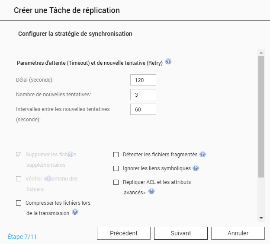
Task: Click help icon on Supprimer les fichiers supplémentaires
Action: pyautogui.click(x=70, y=154)
